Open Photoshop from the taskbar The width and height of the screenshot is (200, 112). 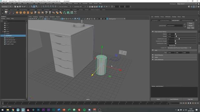tap(38, 110)
